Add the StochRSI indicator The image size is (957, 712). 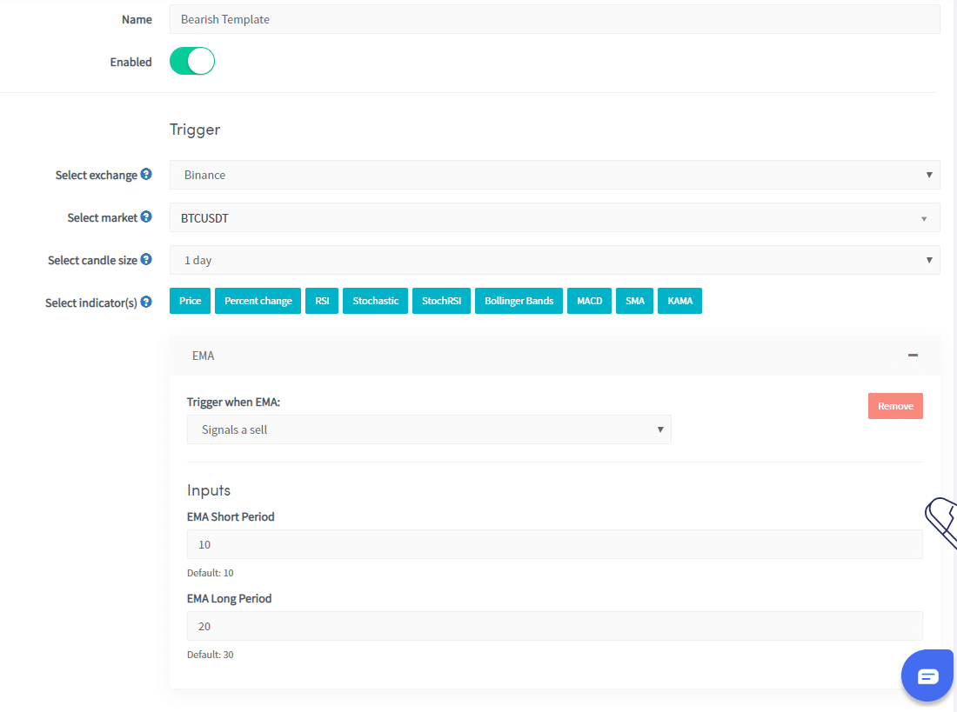(441, 301)
